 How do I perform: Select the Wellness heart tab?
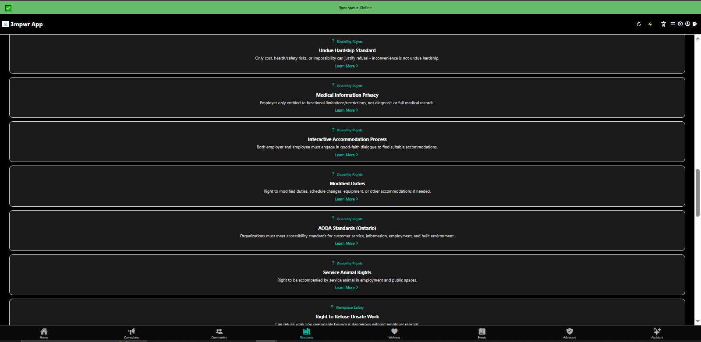pos(394,333)
